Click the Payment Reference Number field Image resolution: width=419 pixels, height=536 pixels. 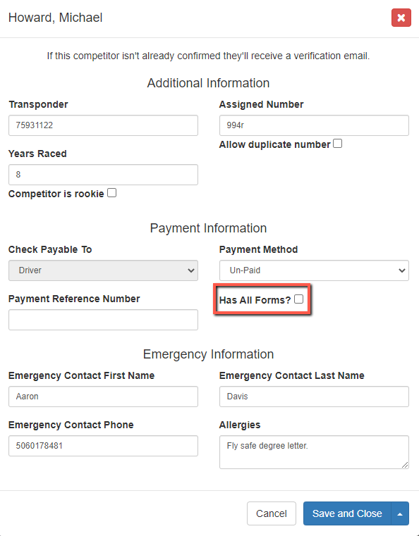tap(104, 320)
